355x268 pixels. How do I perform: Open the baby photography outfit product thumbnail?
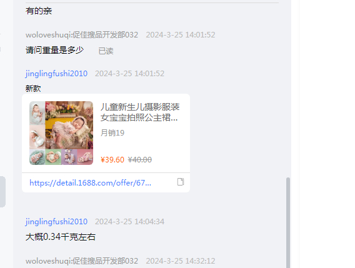pyautogui.click(x=61, y=133)
